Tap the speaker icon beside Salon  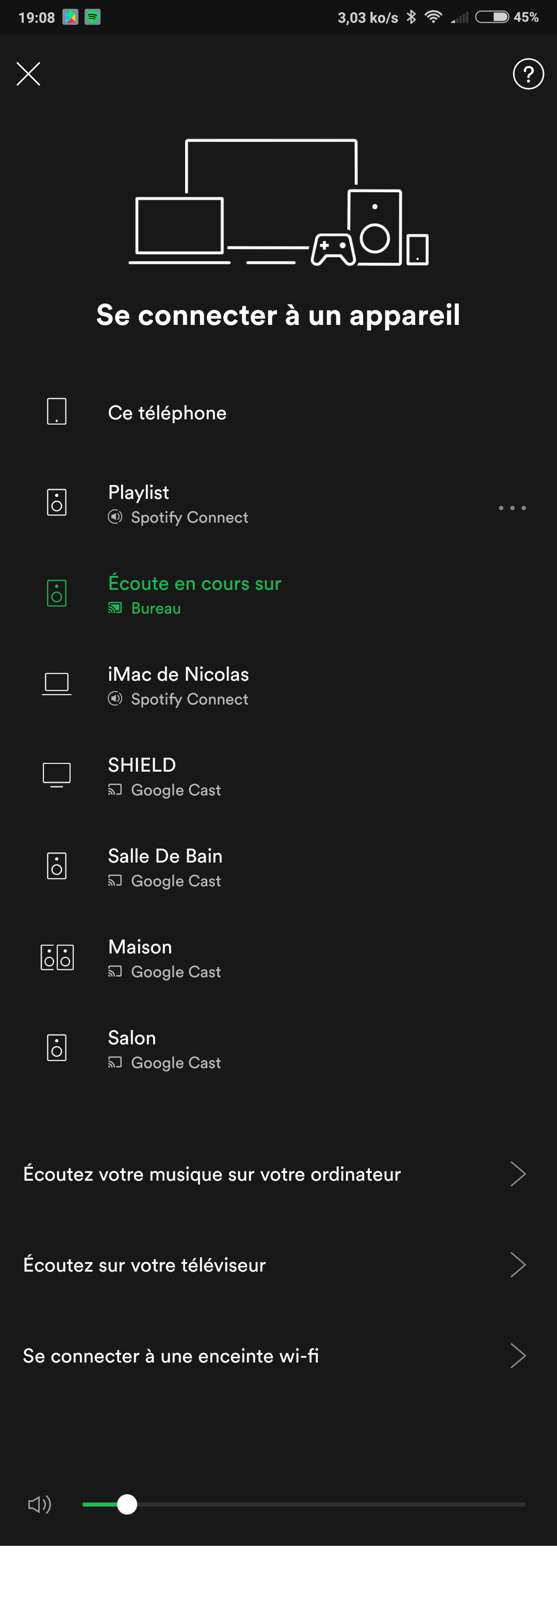point(57,1048)
